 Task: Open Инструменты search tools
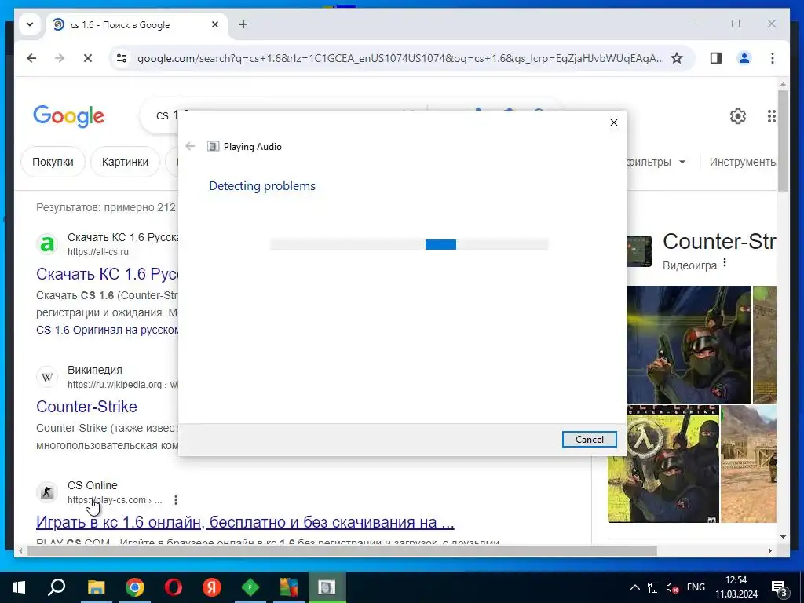coord(742,162)
